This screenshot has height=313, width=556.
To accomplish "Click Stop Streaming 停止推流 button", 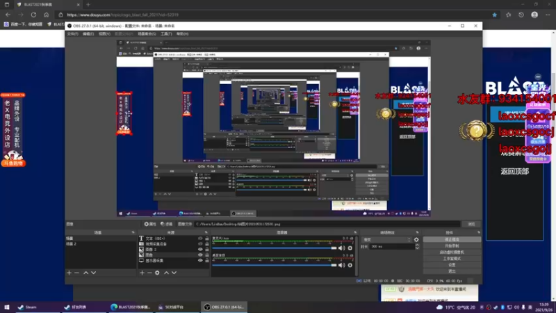I will point(452,239).
